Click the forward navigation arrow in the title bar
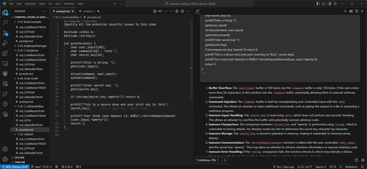 point(121,4)
